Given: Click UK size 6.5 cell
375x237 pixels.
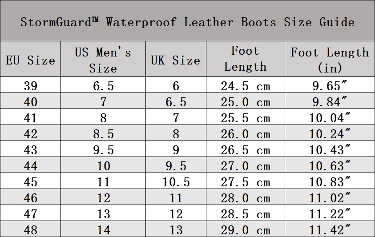Looking at the screenshot, I should 176,101.
